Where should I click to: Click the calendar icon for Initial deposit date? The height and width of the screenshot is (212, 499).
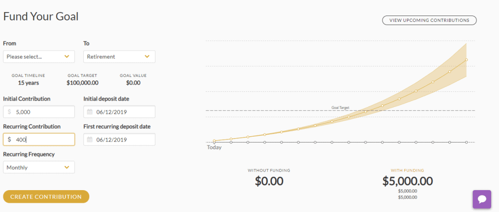[90, 112]
